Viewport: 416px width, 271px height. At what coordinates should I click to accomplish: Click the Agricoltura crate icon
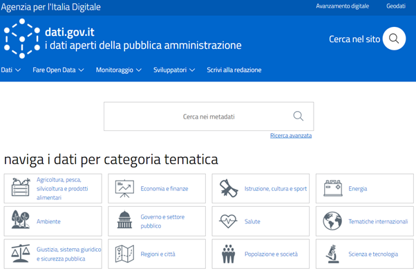point(21,187)
